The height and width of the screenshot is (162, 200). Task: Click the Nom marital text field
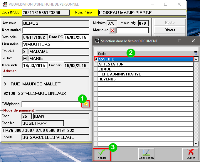coord(56,30)
